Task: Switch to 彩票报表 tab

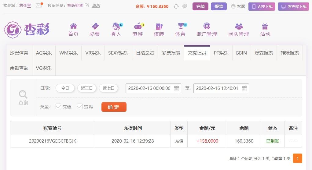Action: (171, 53)
